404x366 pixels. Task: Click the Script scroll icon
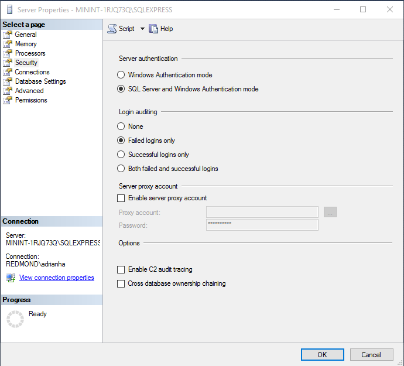coord(112,29)
